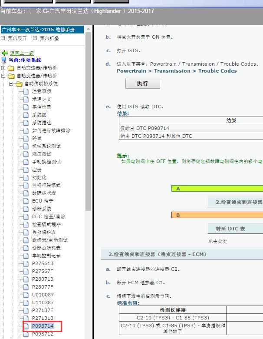The height and width of the screenshot is (339, 263).
Task: Expand the first 自动变速器/传动桥 folder
Action: pyautogui.click(x=3, y=68)
